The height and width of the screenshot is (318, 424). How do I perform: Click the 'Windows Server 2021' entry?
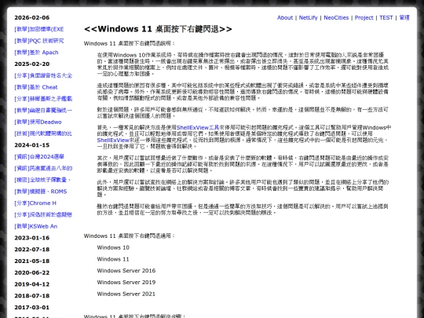[x=126, y=294]
